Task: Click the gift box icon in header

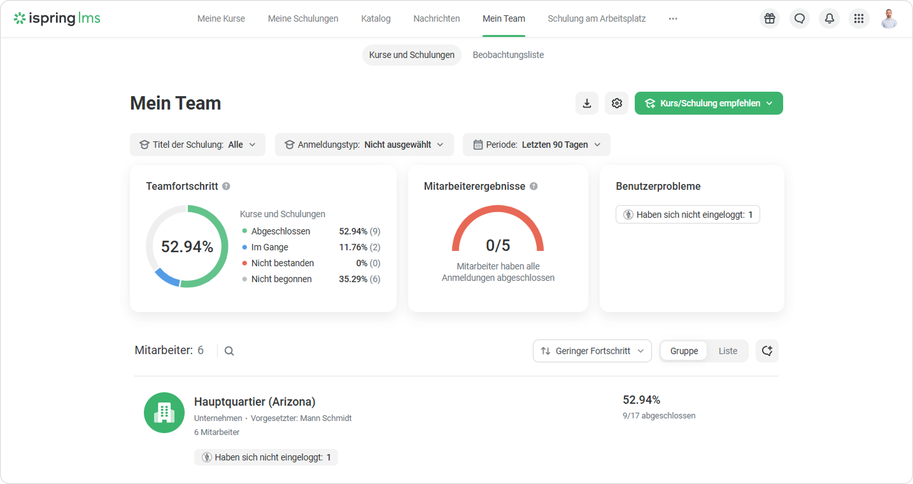Action: click(770, 18)
